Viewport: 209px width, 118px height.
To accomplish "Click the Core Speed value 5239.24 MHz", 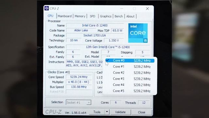I will pyautogui.click(x=79, y=77).
